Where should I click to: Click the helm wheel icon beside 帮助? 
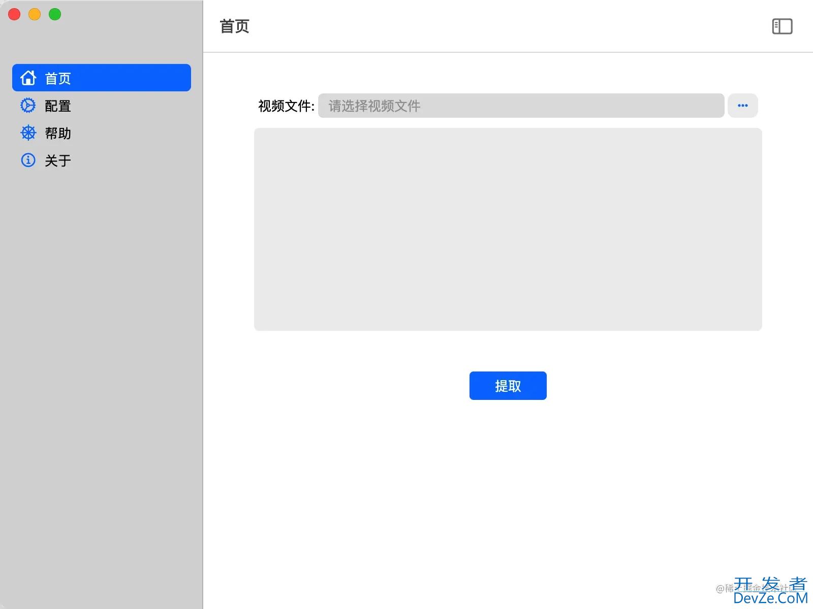[28, 132]
